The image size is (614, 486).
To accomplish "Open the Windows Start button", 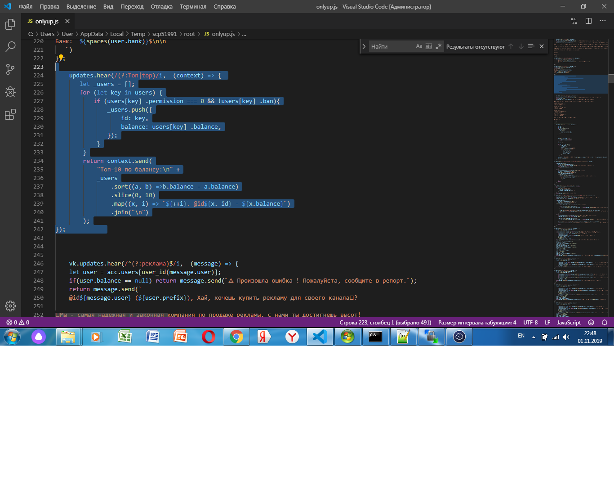I will pyautogui.click(x=12, y=337).
